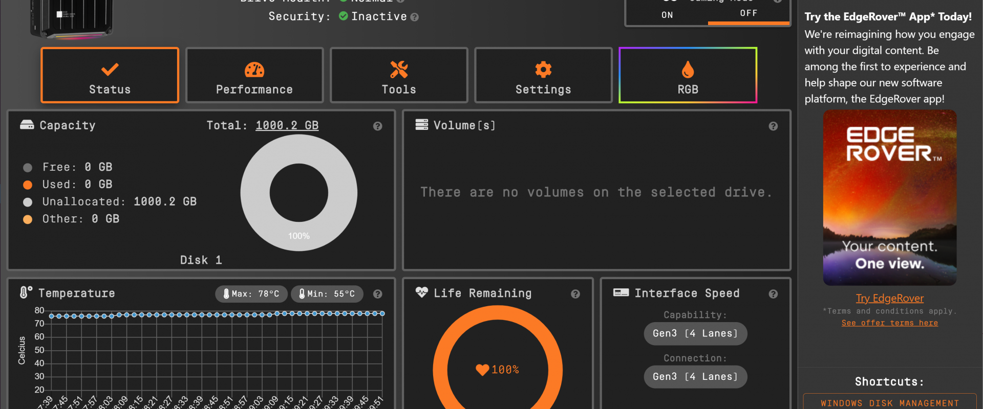Click the 'Other: 0 GB' text
This screenshot has width=983, height=409.
click(81, 219)
